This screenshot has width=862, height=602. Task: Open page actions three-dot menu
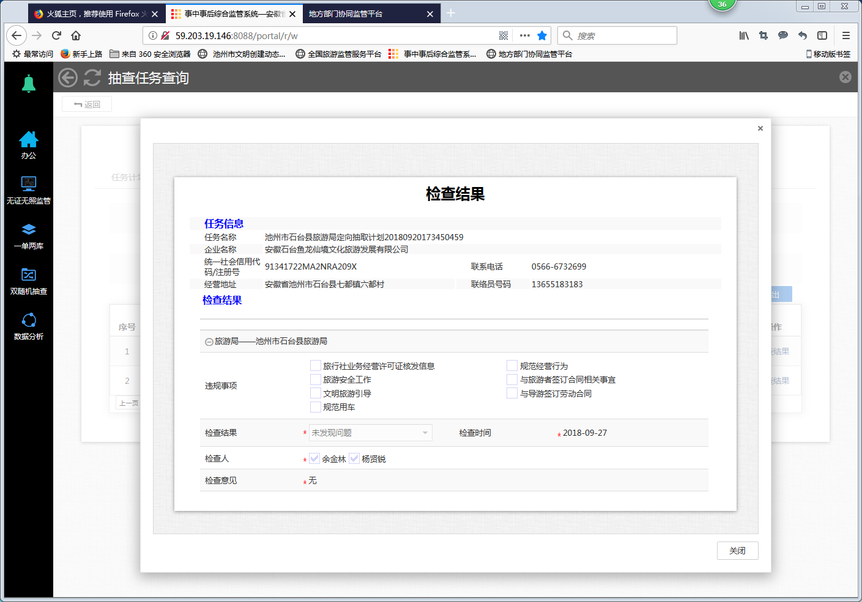[x=525, y=35]
